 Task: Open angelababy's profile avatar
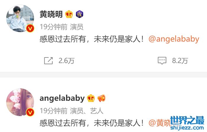point(20,102)
